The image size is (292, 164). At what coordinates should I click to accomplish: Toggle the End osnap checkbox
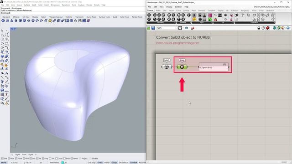click(2, 159)
